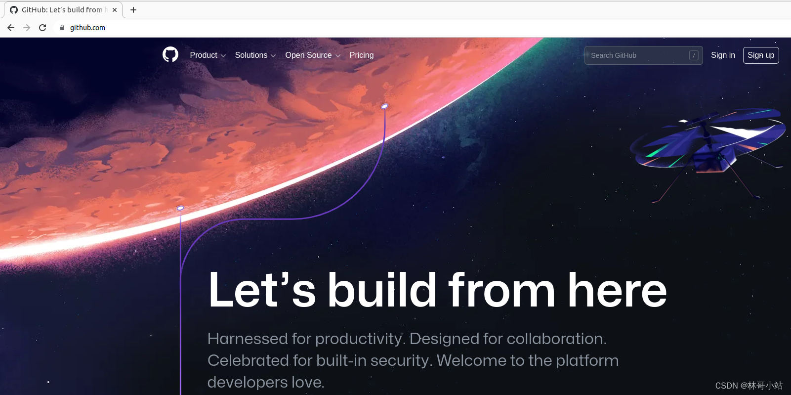
Task: Click the padlock site security icon
Action: point(62,28)
